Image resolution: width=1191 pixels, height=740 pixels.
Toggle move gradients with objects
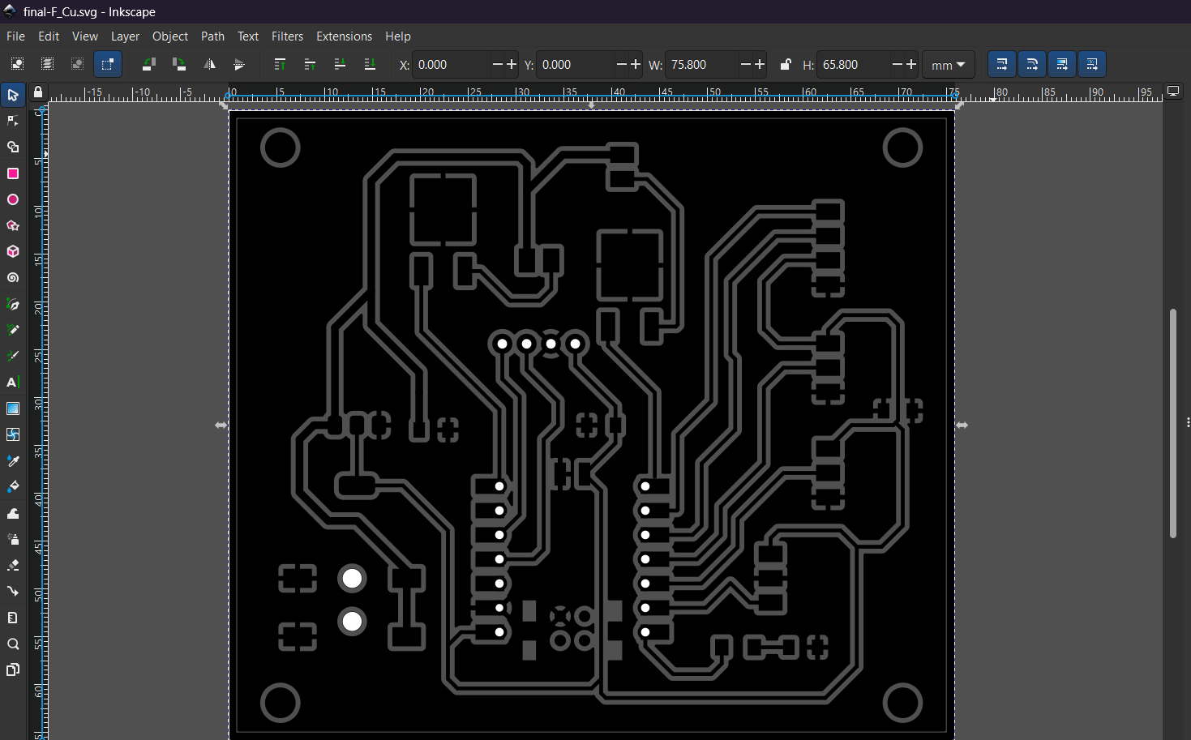point(1062,64)
